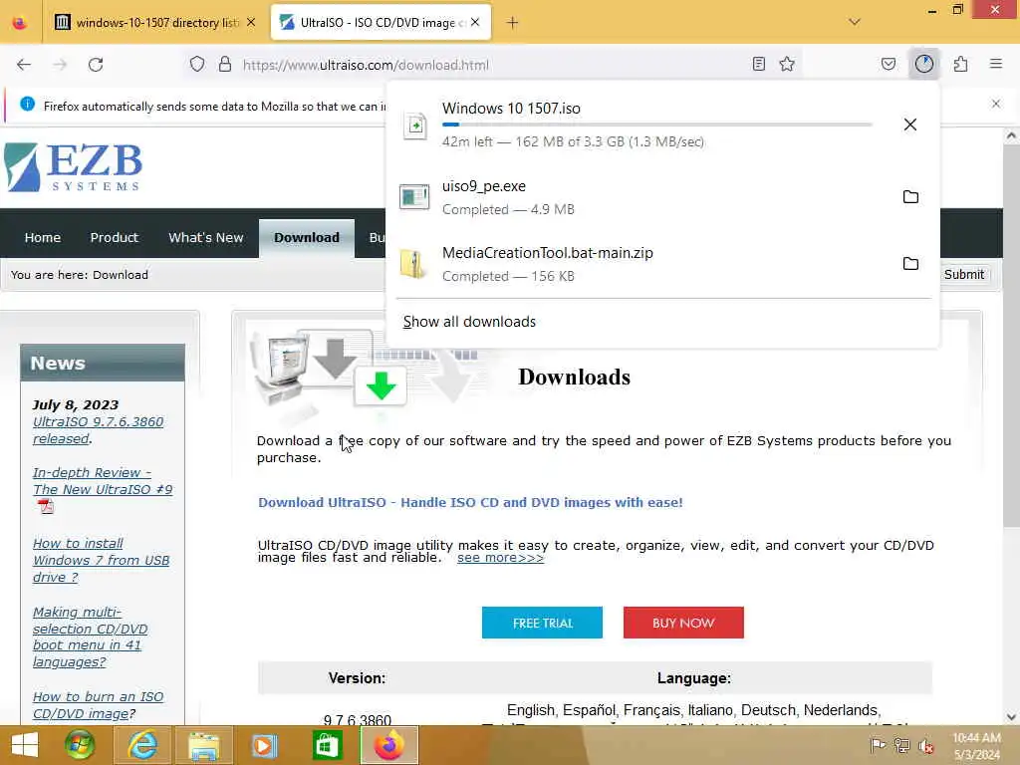This screenshot has width=1020, height=765.
Task: Toggle reader view icon in address bar
Action: click(758, 64)
